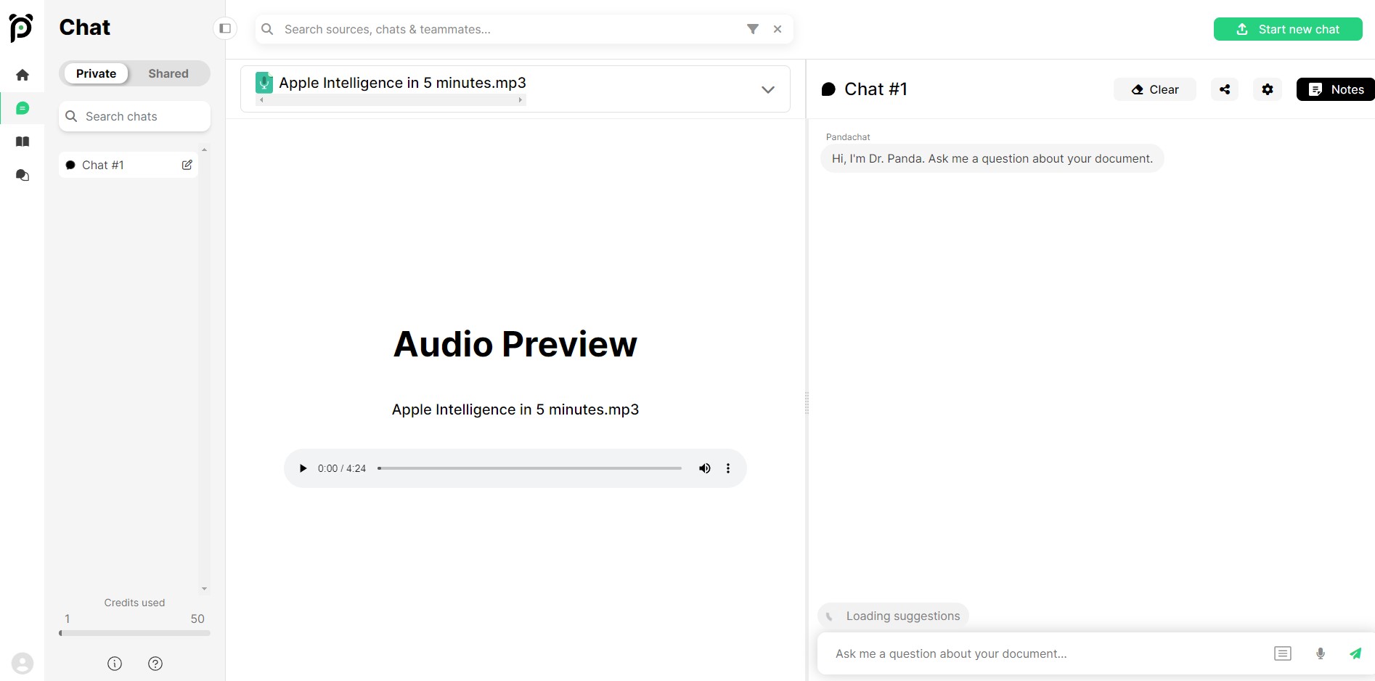
Task: Click the audio time display 0:00 / 4:24
Action: [x=342, y=468]
